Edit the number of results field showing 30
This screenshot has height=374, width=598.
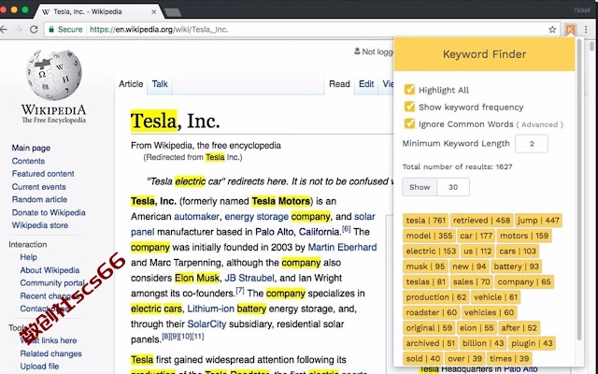click(x=453, y=187)
